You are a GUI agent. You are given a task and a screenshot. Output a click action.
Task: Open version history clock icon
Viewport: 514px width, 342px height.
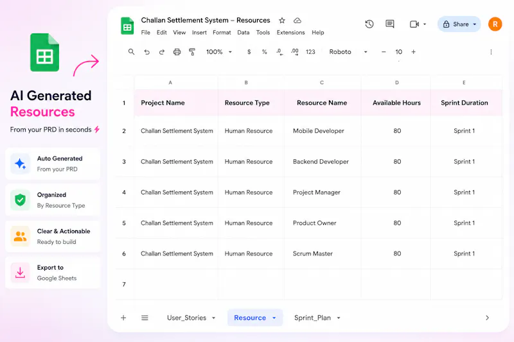tap(369, 24)
